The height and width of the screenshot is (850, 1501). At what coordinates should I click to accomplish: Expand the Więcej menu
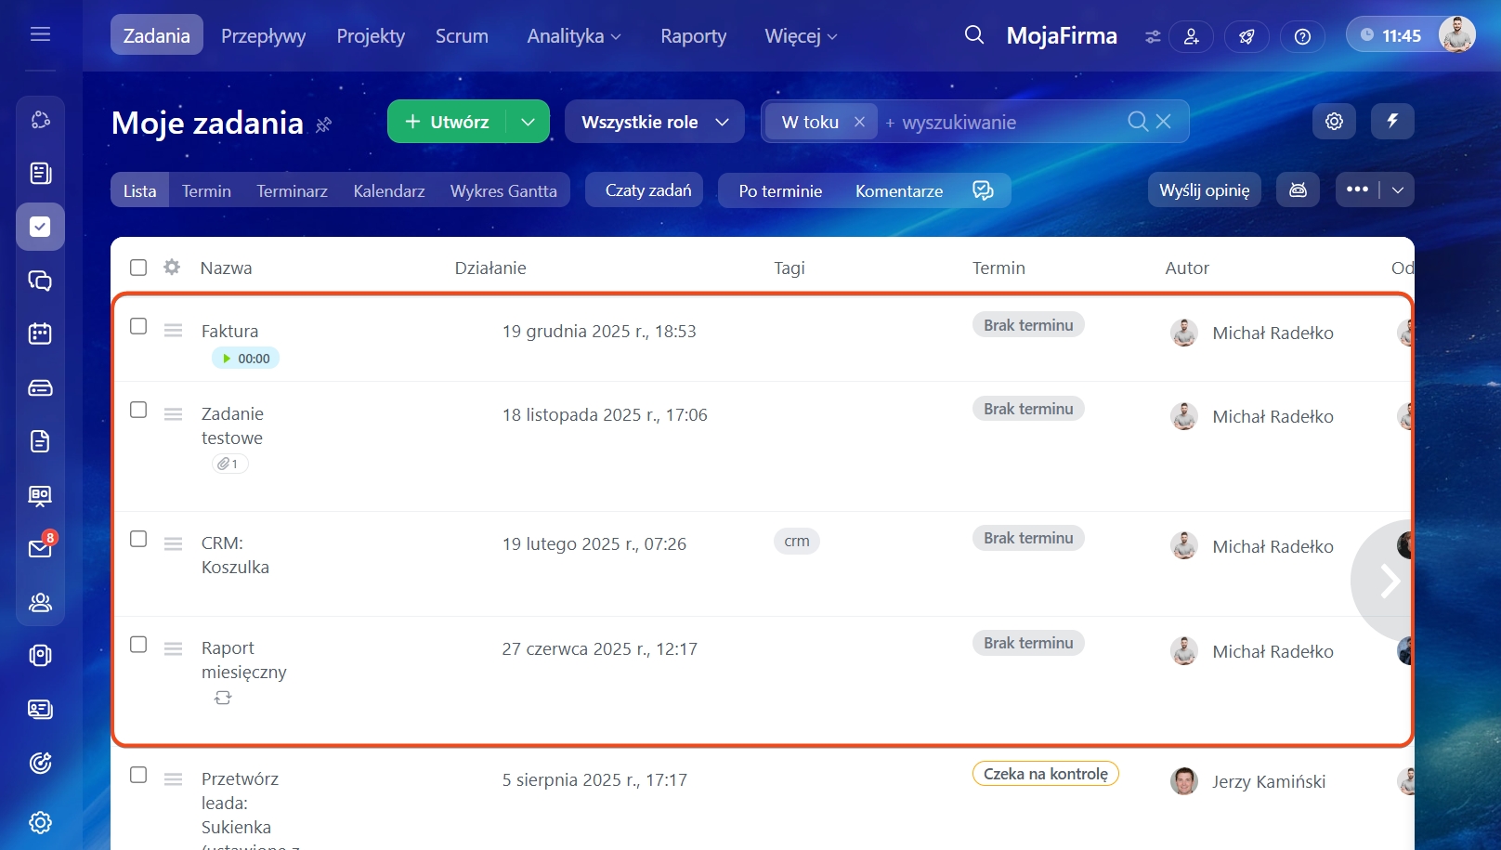pyautogui.click(x=800, y=36)
